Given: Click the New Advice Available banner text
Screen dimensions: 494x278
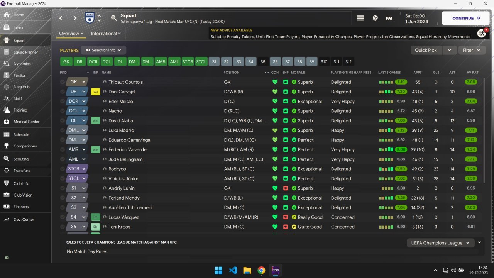Looking at the screenshot, I should (x=232, y=30).
